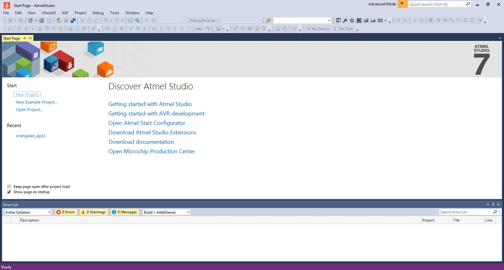The height and width of the screenshot is (270, 504).
Task: Click the Cut scissors icon
Action: [x=83, y=20]
